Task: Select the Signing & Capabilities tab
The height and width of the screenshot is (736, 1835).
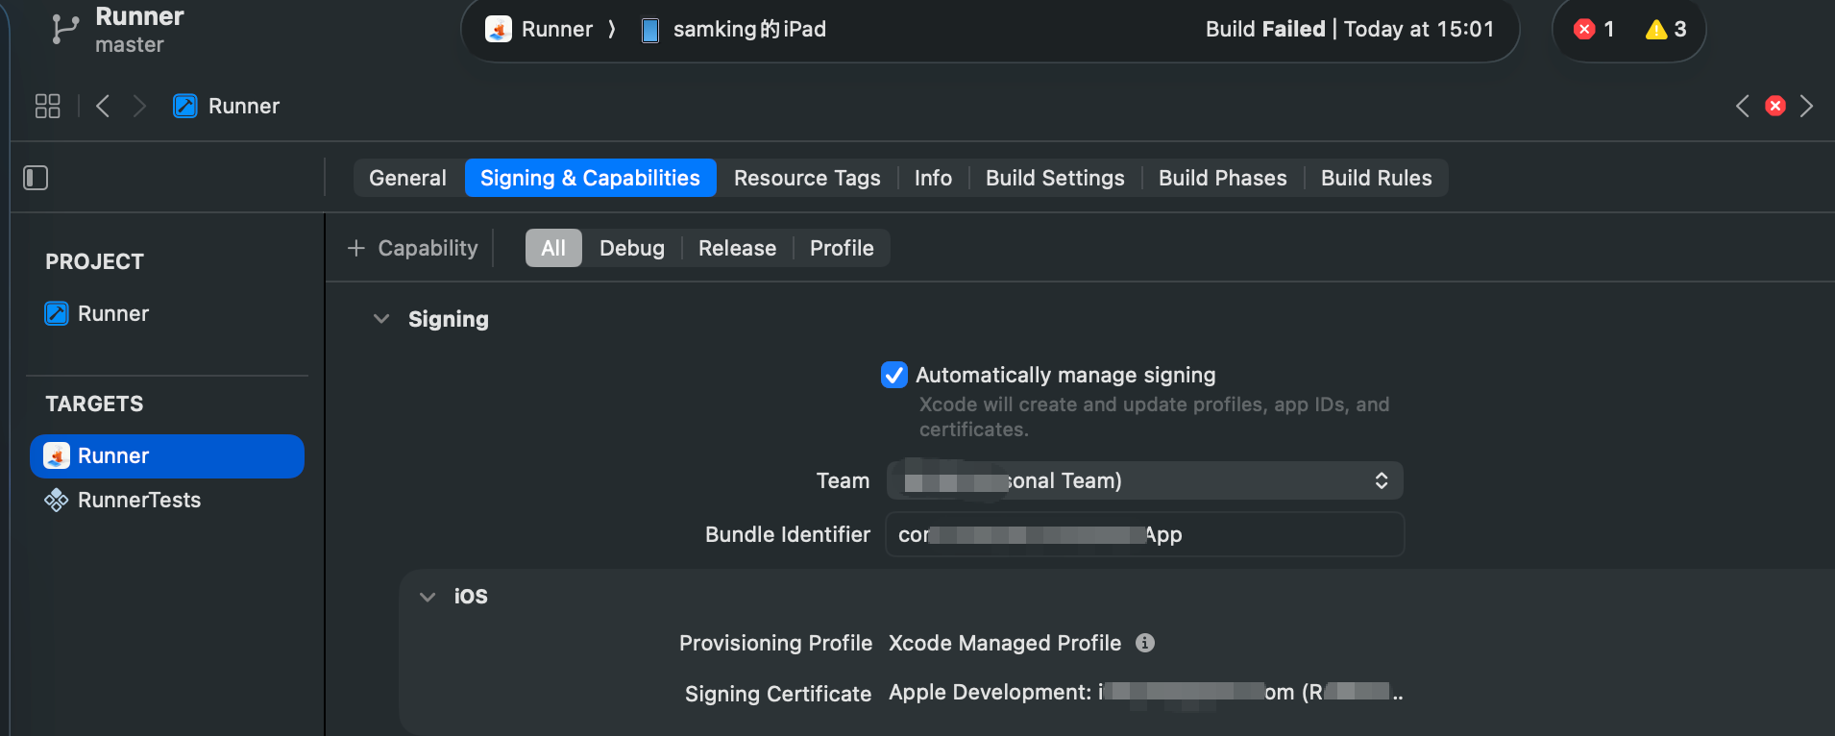Action: click(x=591, y=178)
